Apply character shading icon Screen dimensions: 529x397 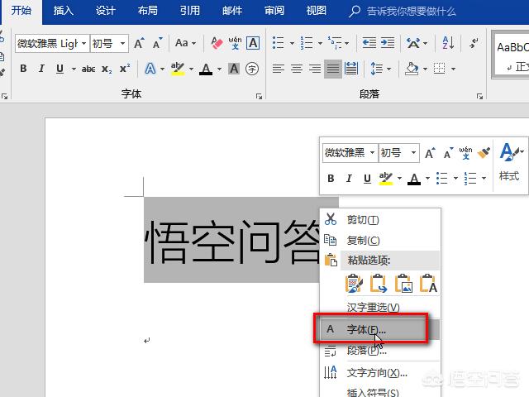(x=234, y=69)
